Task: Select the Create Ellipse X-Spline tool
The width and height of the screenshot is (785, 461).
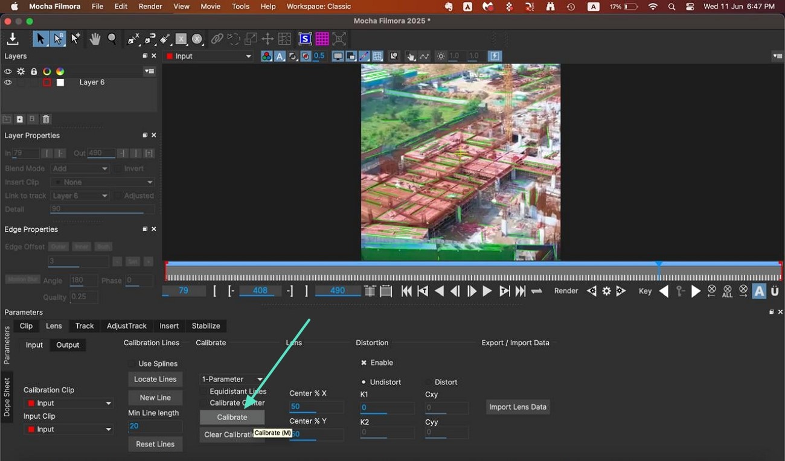Action: click(x=197, y=39)
